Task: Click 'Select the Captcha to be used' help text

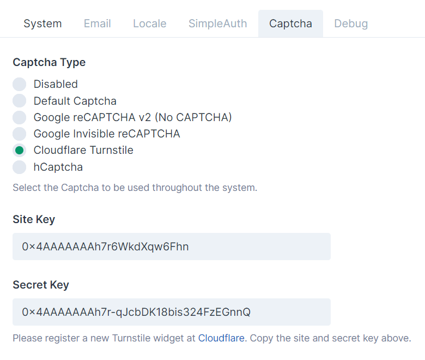Action: click(135, 188)
